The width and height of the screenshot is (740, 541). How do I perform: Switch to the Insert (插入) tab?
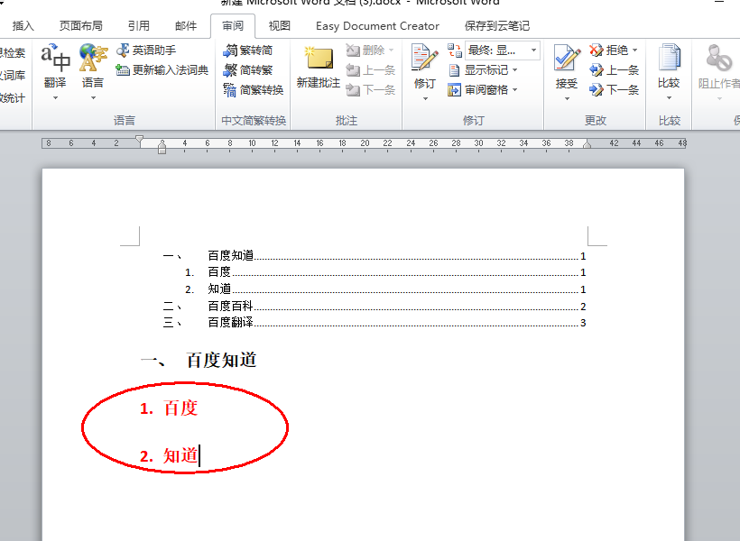click(23, 26)
